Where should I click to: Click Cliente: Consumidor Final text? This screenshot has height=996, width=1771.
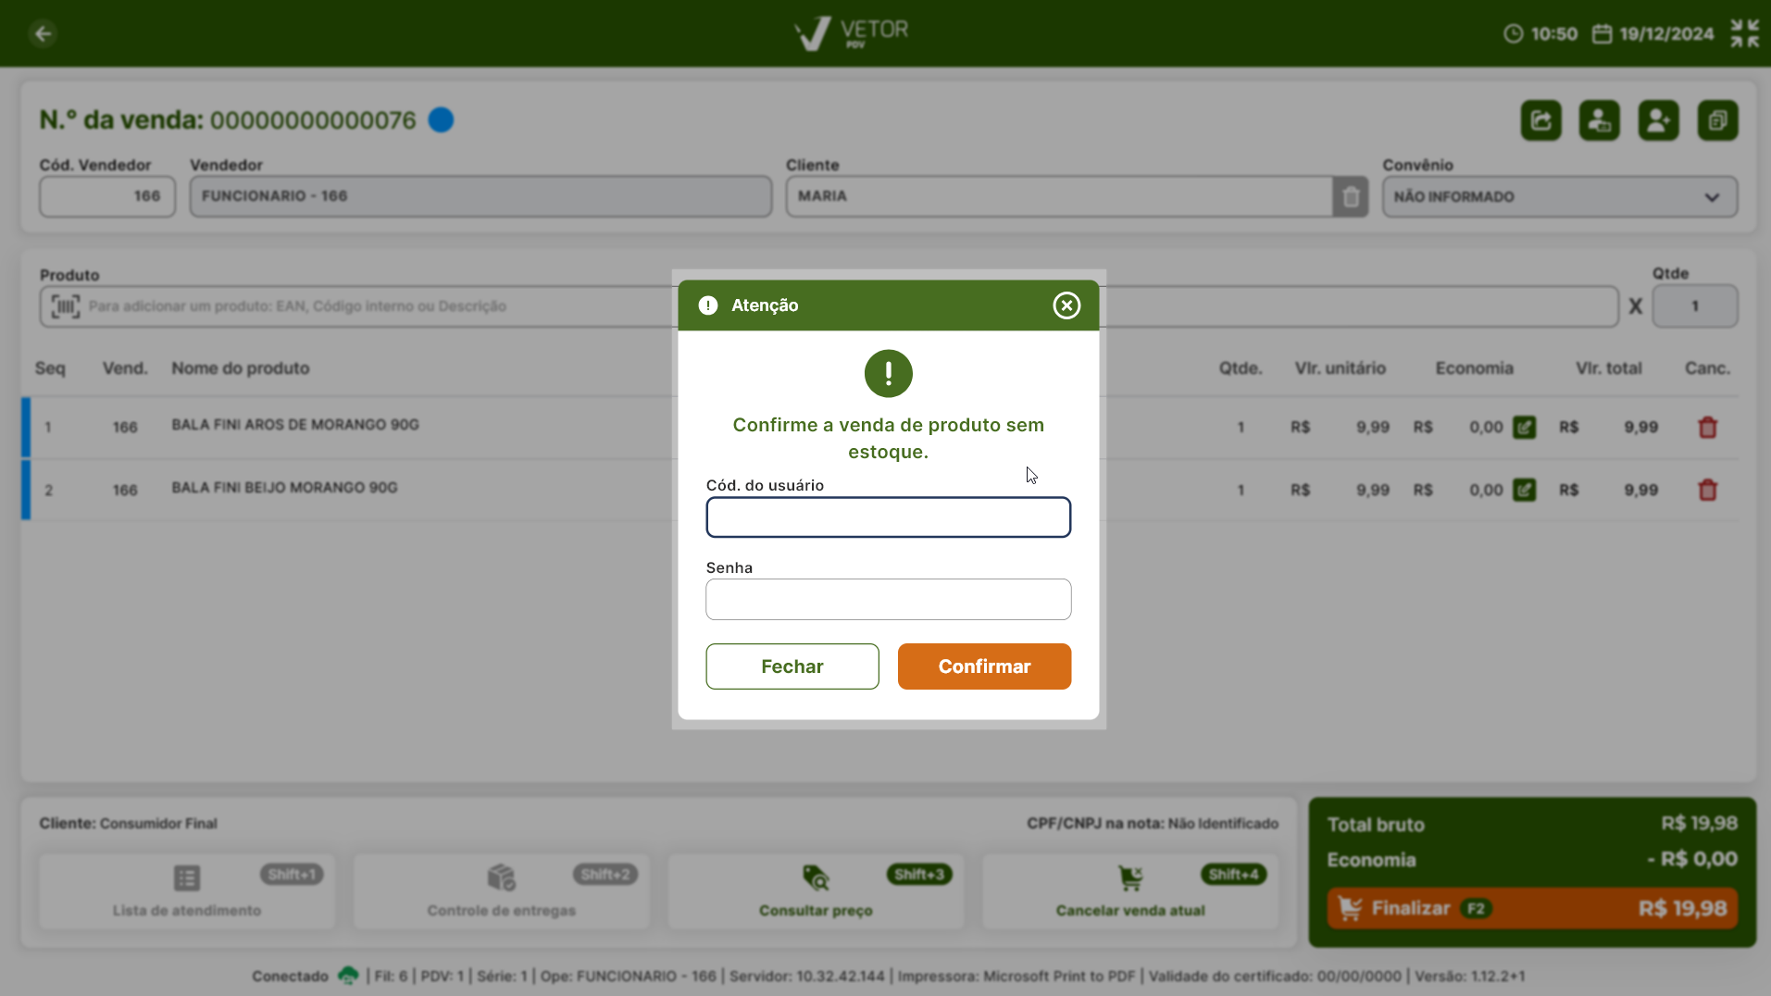(128, 824)
